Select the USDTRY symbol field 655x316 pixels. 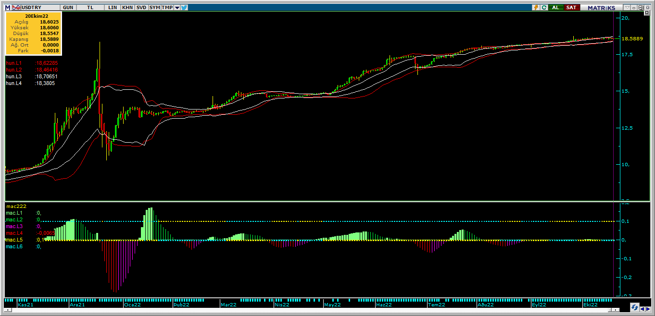click(41, 8)
